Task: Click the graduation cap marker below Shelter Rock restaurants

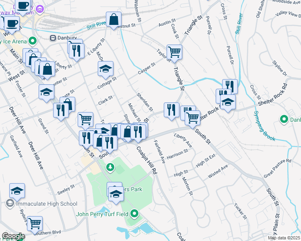Action: click(228, 102)
